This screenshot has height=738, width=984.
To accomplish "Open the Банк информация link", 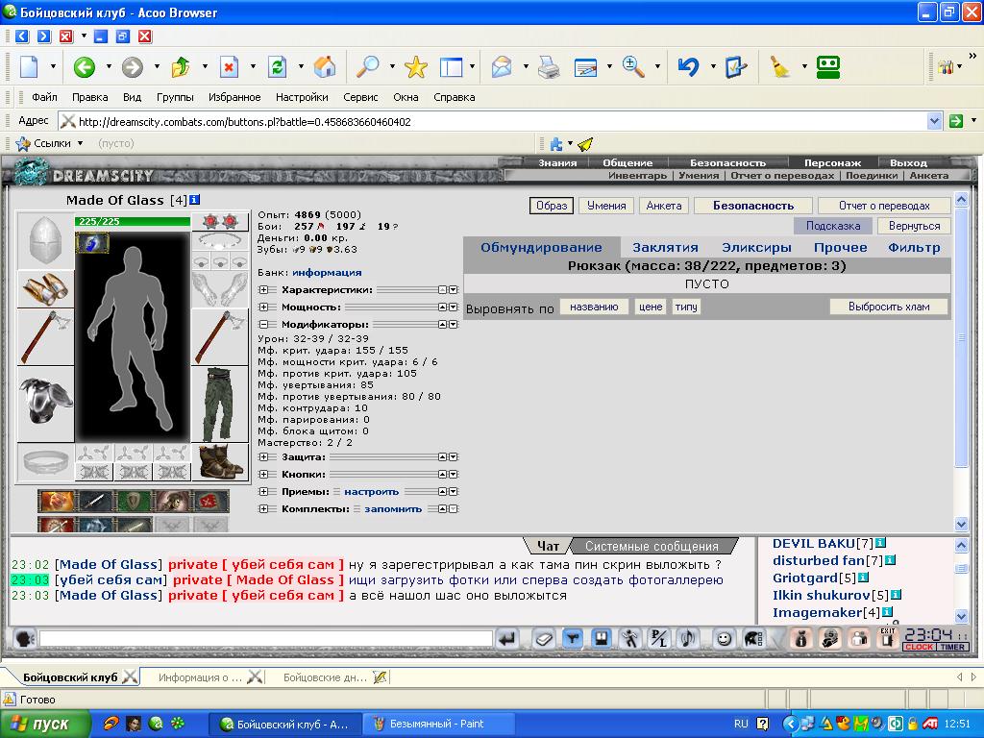I will pos(327,272).
